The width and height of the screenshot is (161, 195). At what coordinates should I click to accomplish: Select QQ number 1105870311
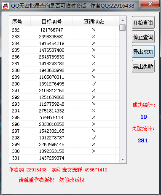(52, 77)
